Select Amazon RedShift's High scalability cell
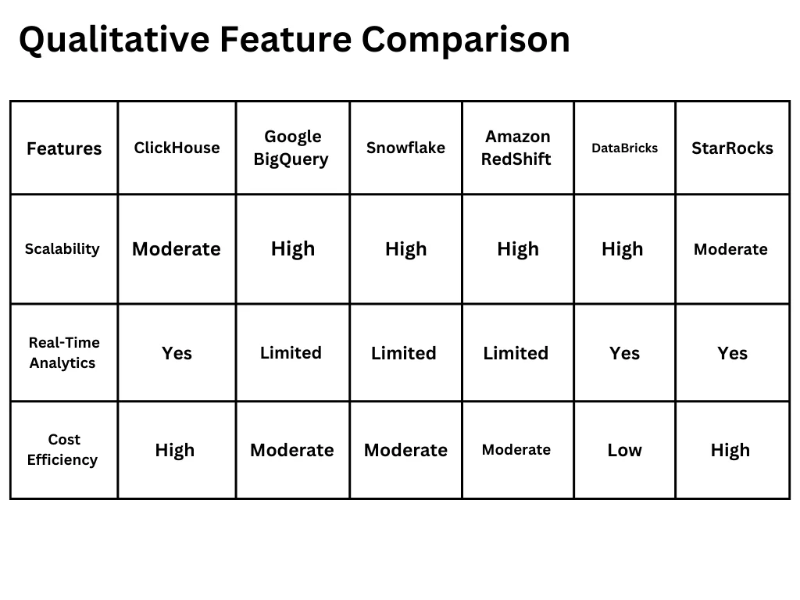This screenshot has height=600, width=800. [x=517, y=249]
